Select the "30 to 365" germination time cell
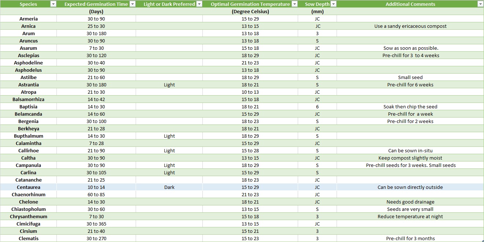 [x=96, y=224]
